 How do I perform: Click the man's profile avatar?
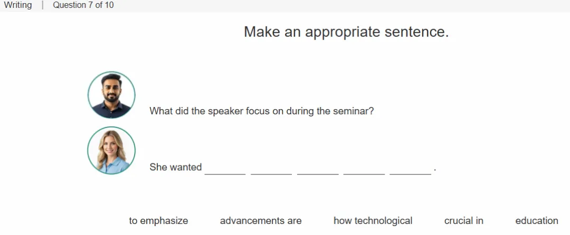click(x=111, y=95)
